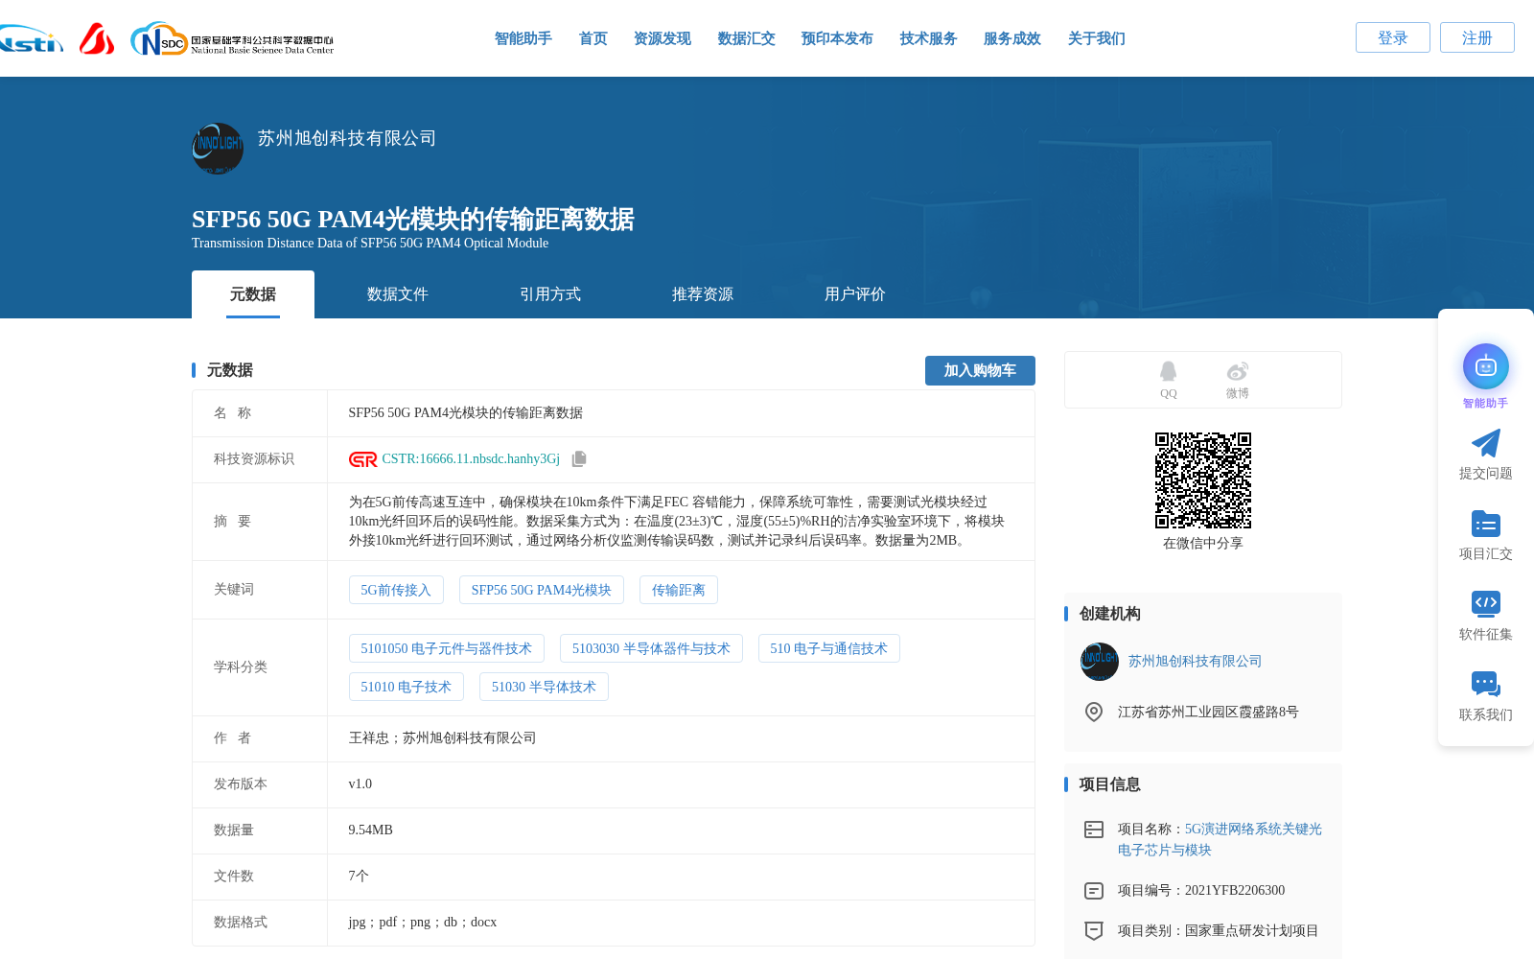Click the project category shield icon
This screenshot has height=959, width=1534.
pyautogui.click(x=1093, y=930)
